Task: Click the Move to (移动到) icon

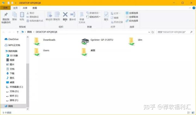Action: coord(49,15)
